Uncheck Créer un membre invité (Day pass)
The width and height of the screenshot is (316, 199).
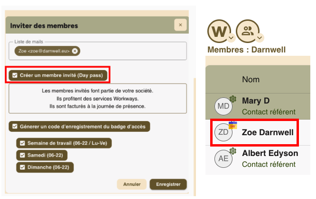coord(15,75)
